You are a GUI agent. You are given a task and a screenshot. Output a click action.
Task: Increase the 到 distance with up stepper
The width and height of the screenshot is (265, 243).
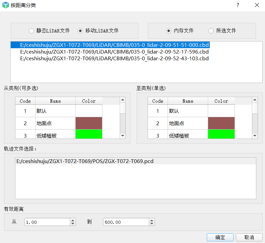(x=152, y=220)
